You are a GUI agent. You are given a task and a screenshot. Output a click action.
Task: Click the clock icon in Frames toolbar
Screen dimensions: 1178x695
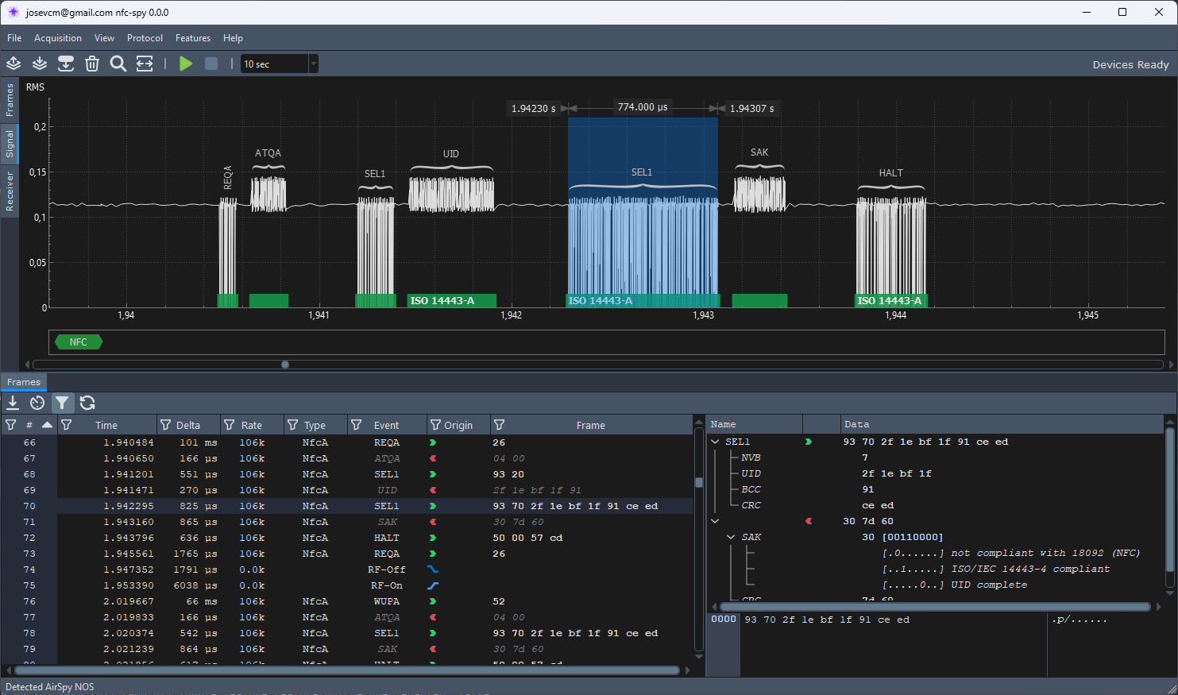37,403
